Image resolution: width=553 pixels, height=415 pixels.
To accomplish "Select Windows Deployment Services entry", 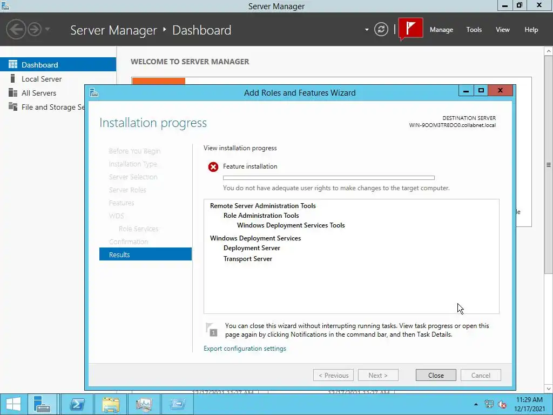I will (x=255, y=238).
